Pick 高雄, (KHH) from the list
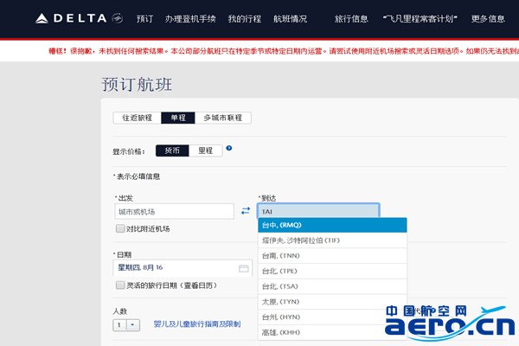Image resolution: width=519 pixels, height=346 pixels. click(x=332, y=332)
